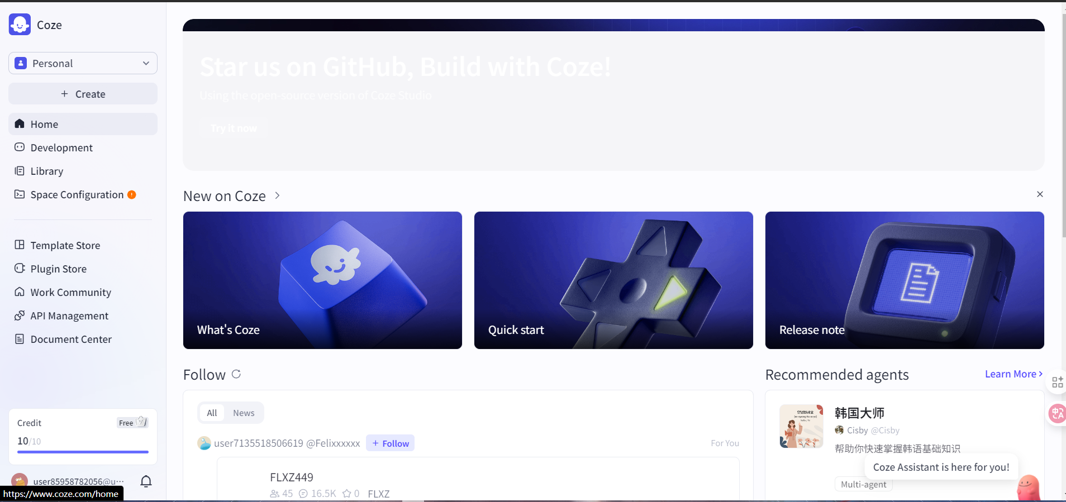Open the apps grid icon on right edge
The image size is (1066, 502).
pos(1057,382)
